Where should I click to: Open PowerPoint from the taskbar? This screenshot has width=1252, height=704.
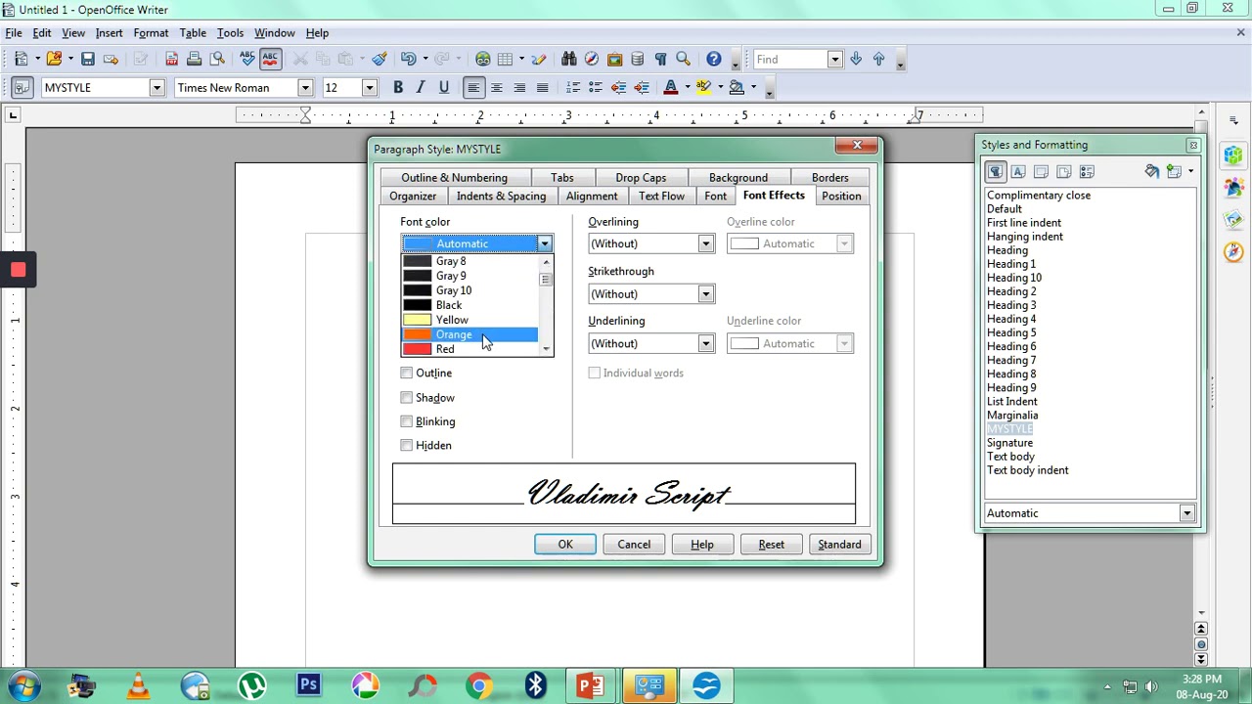pos(591,685)
